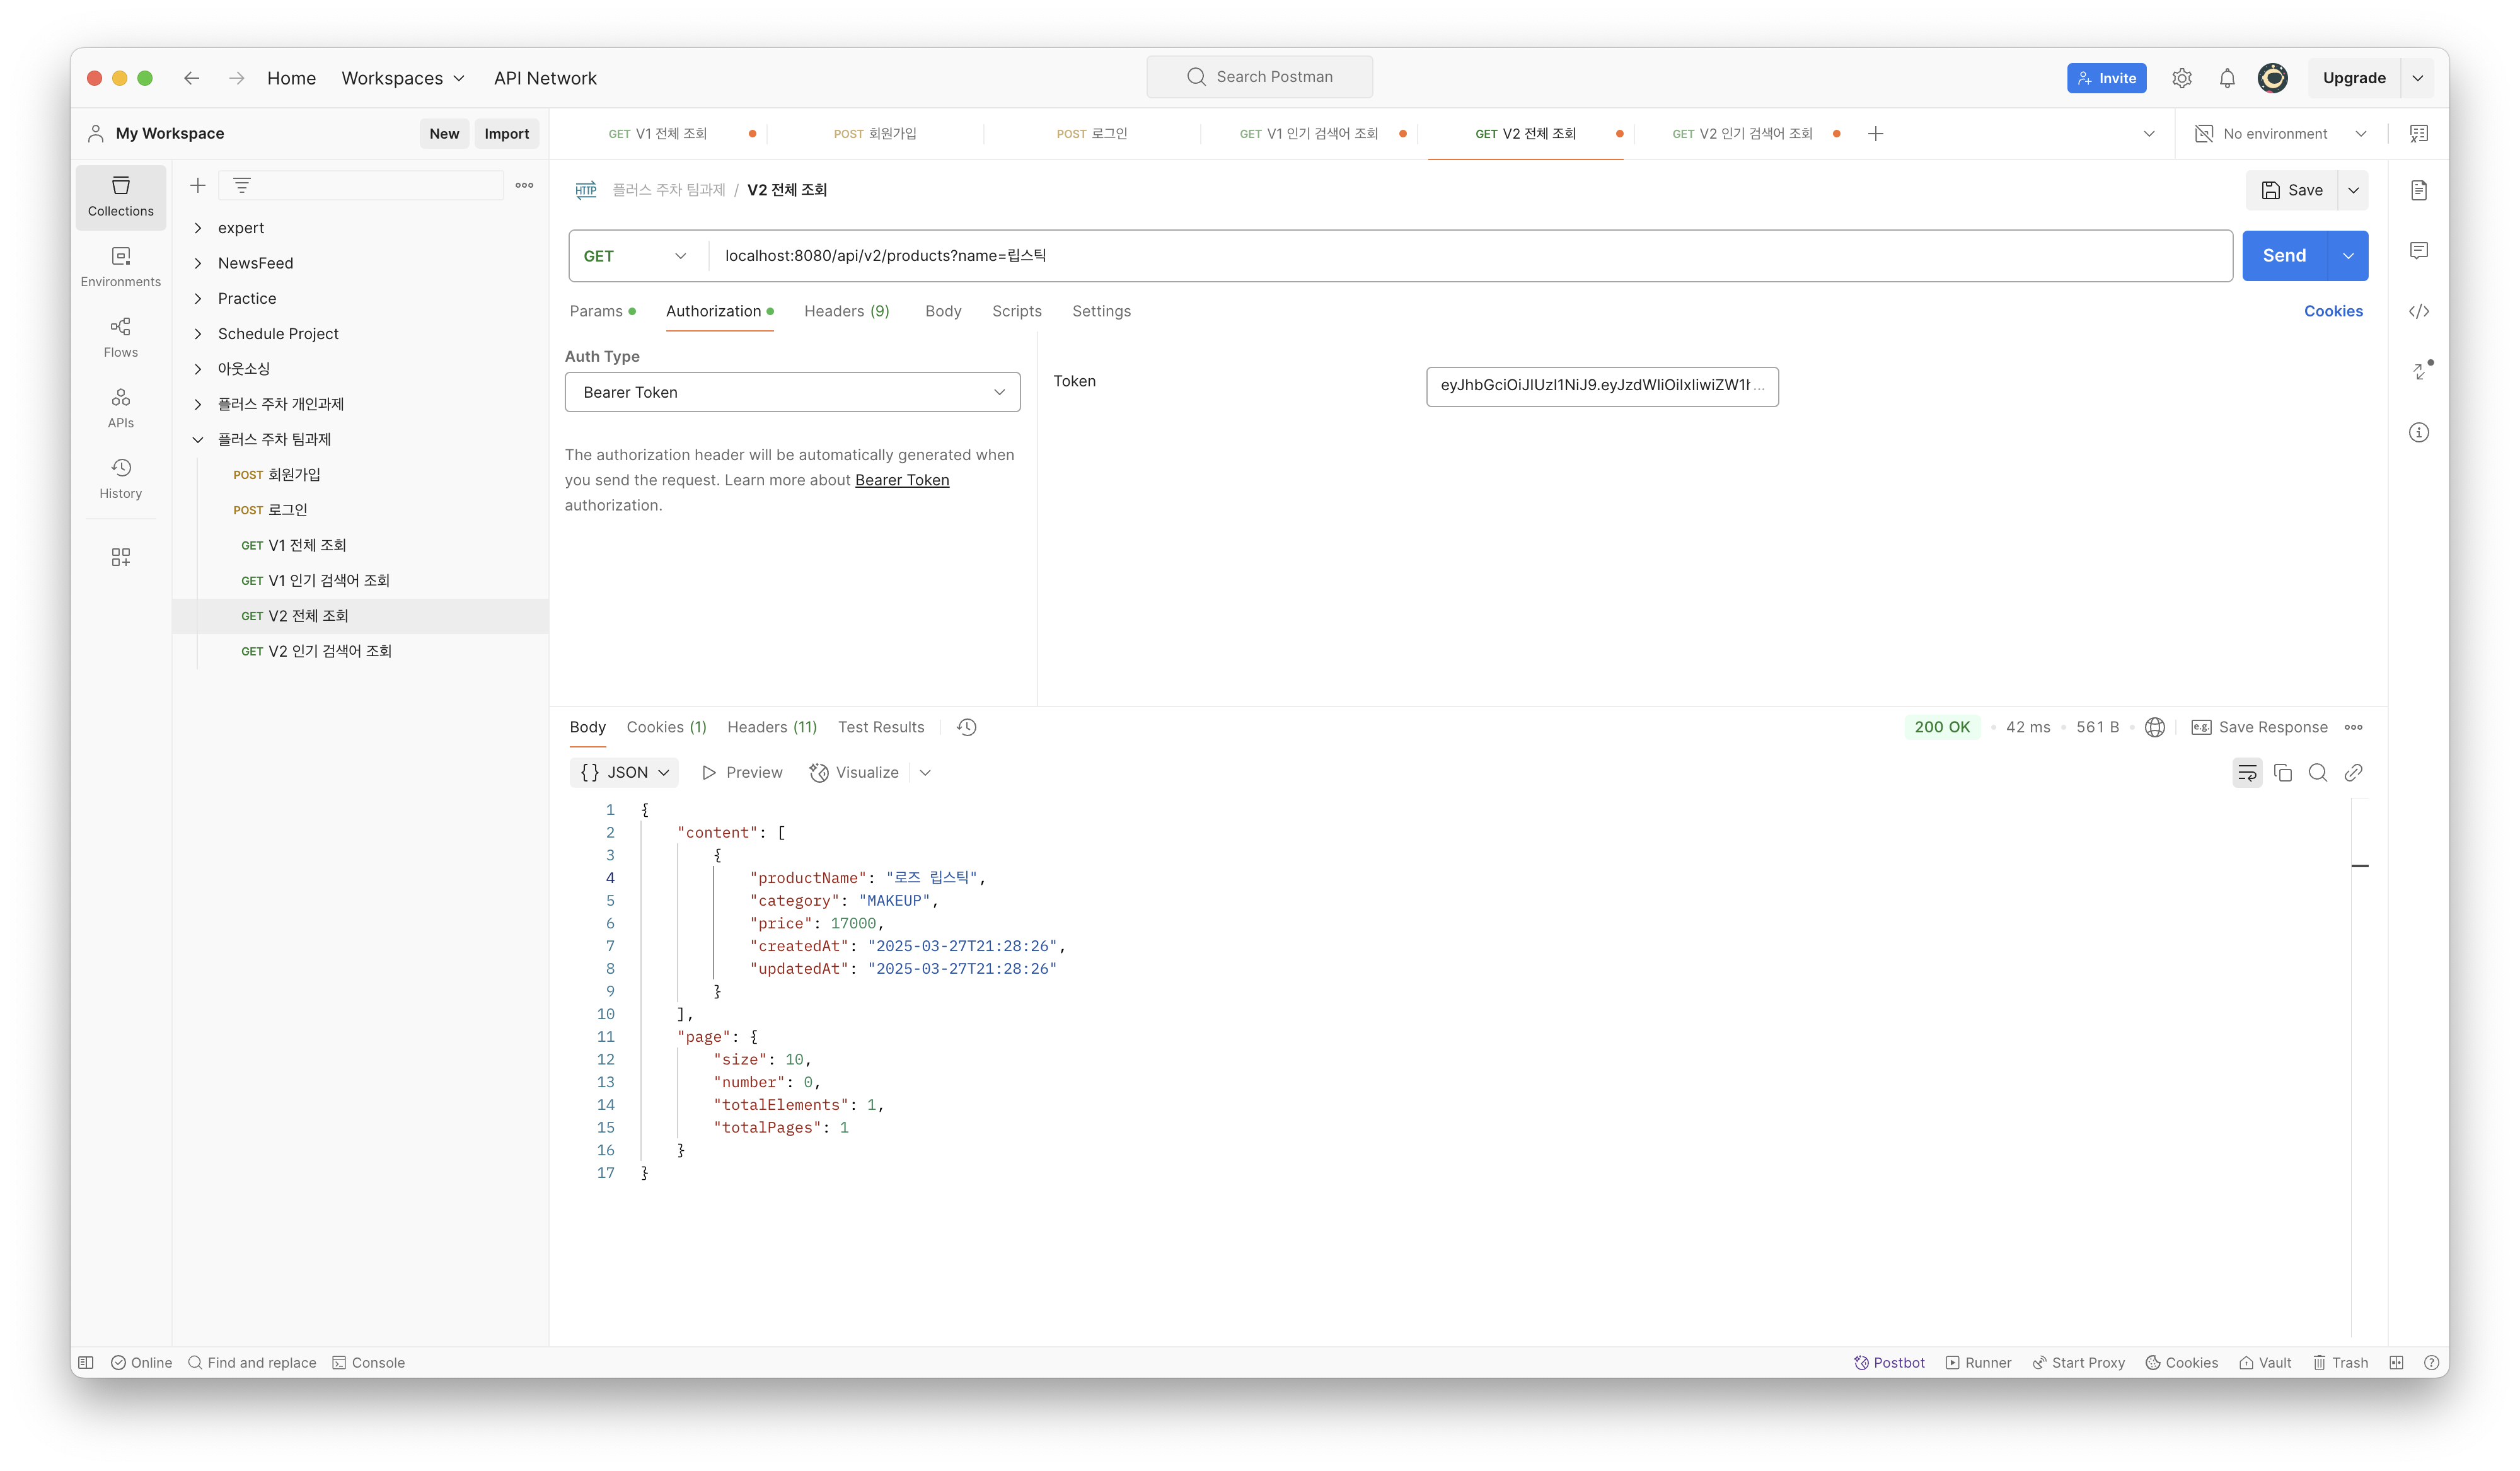Follow the Bearer Token help link
Viewport: 2520px width, 1471px height.
point(901,480)
